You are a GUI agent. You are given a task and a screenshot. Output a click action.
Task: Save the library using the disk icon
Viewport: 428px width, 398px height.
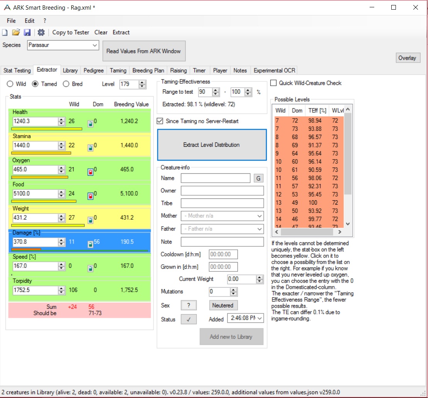[x=27, y=32]
